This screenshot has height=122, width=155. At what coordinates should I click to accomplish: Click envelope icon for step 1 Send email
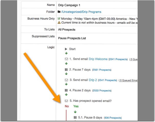pyautogui.click(x=66, y=59)
